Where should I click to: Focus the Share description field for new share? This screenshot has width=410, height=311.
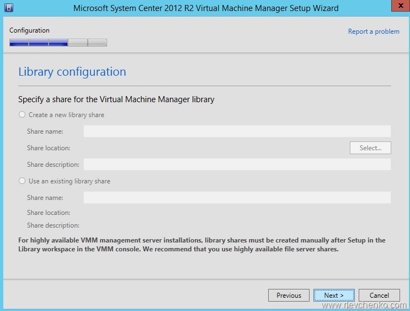click(x=237, y=164)
